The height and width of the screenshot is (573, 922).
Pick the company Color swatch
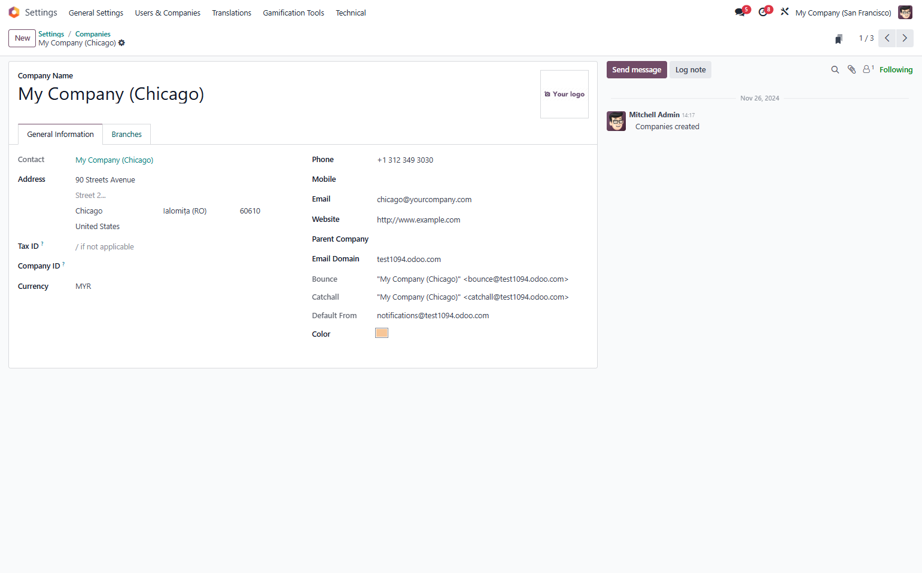pos(382,333)
